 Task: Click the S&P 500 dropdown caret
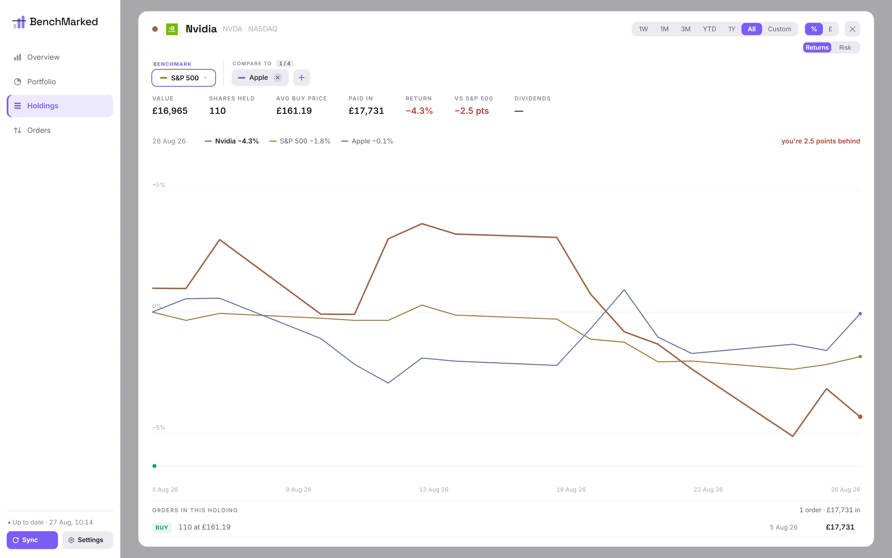coord(205,78)
